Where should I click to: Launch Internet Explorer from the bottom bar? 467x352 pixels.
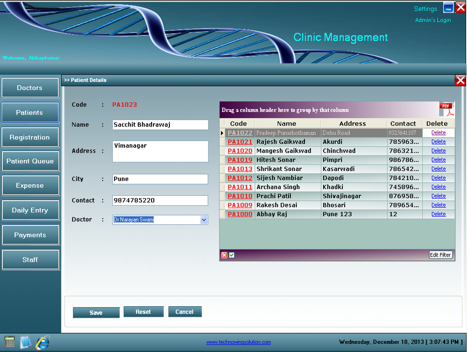click(43, 342)
